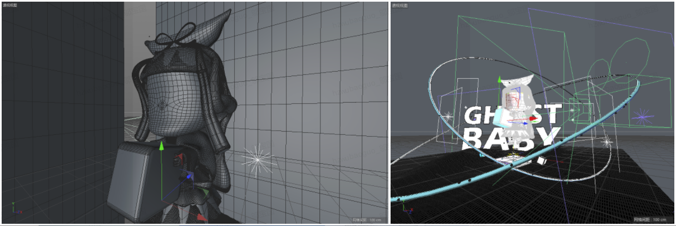The height and width of the screenshot is (226, 676).
Task: Select the purple light starburst in right viewport
Action: pos(643,117)
